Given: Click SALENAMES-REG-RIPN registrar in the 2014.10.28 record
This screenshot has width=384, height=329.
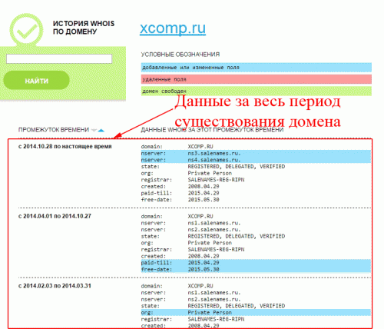Looking at the screenshot, I should tap(216, 180).
